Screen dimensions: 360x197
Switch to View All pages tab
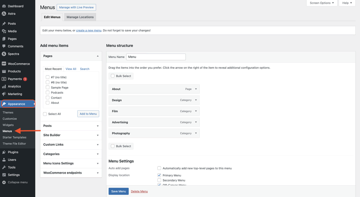pyautogui.click(x=71, y=69)
